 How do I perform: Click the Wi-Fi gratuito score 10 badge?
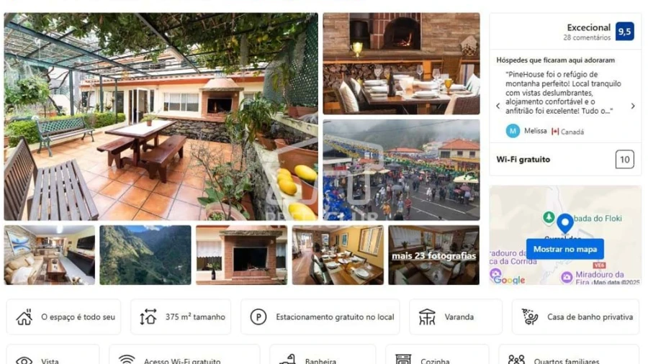(624, 159)
